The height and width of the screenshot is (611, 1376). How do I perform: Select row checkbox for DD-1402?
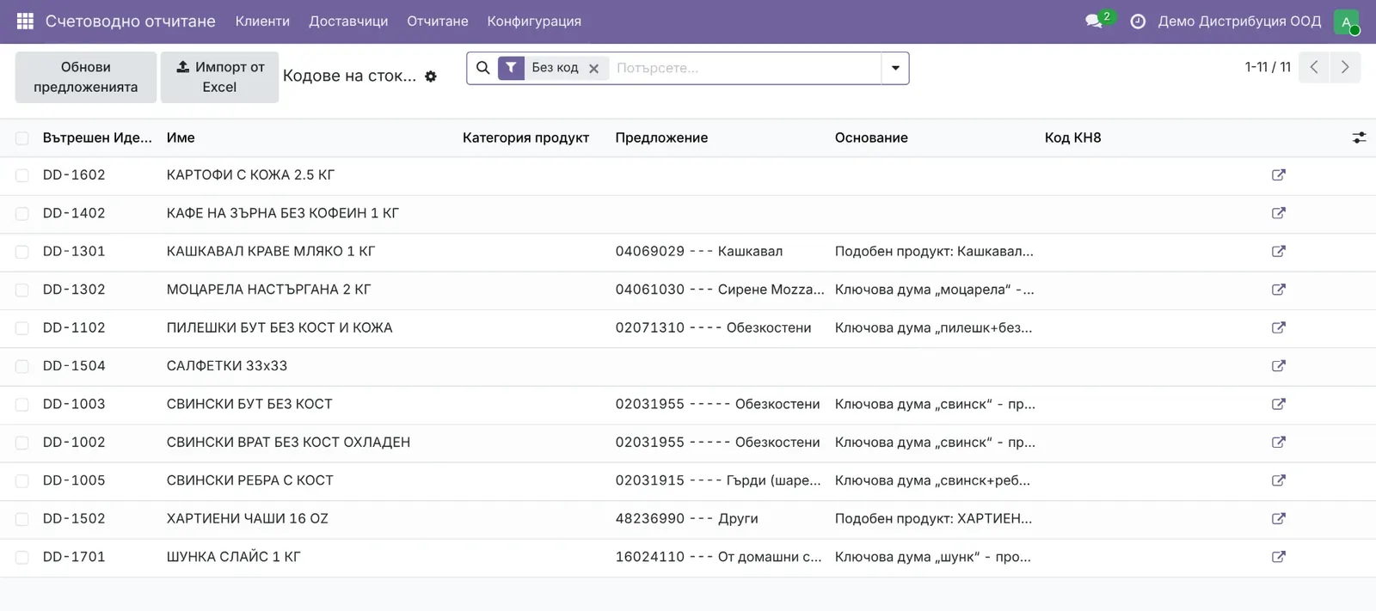(22, 214)
